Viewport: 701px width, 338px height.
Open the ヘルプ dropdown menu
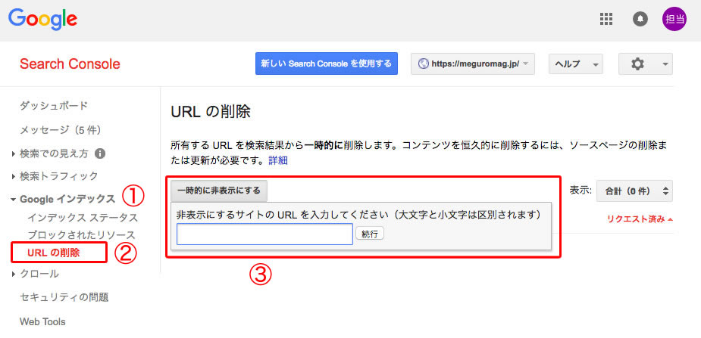pos(575,64)
